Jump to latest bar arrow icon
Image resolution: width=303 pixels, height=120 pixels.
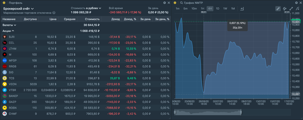(x=242, y=9)
